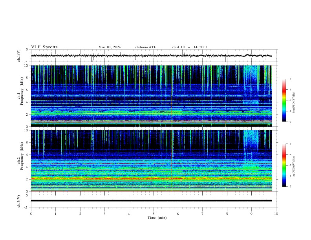Viewport: 311px width, 240px height.
Task: Click the ch.3 flat voltage trace
Action: tap(151, 201)
